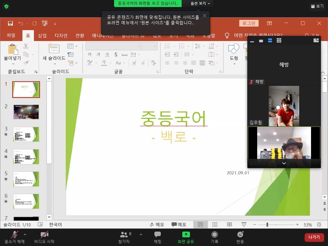Open the slide Layout dropdown
This screenshot has height=246, width=328.
(x=72, y=46)
